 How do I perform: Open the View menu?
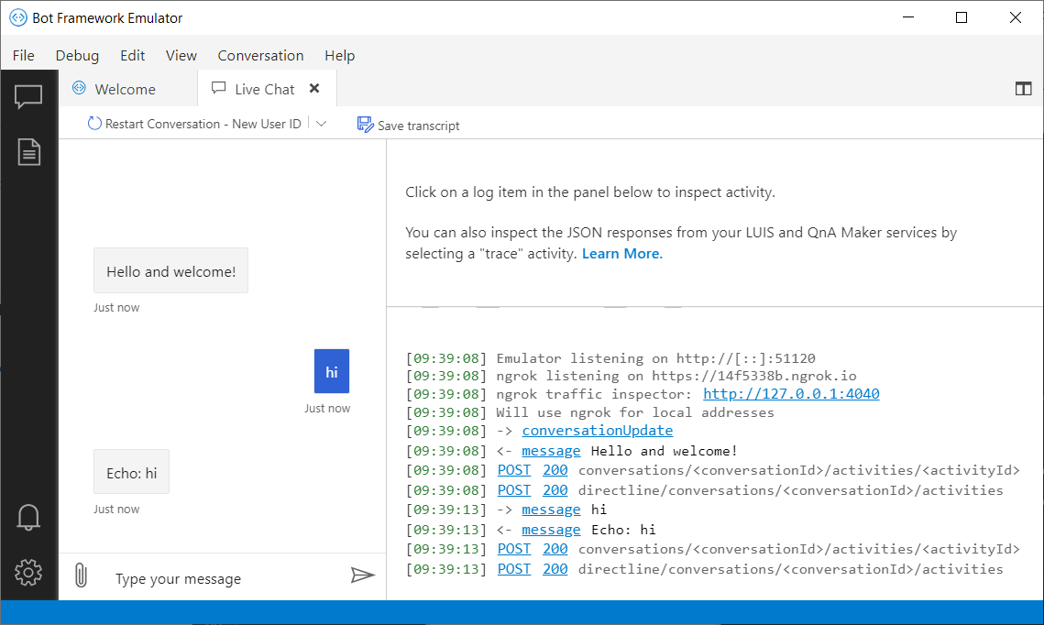click(181, 55)
